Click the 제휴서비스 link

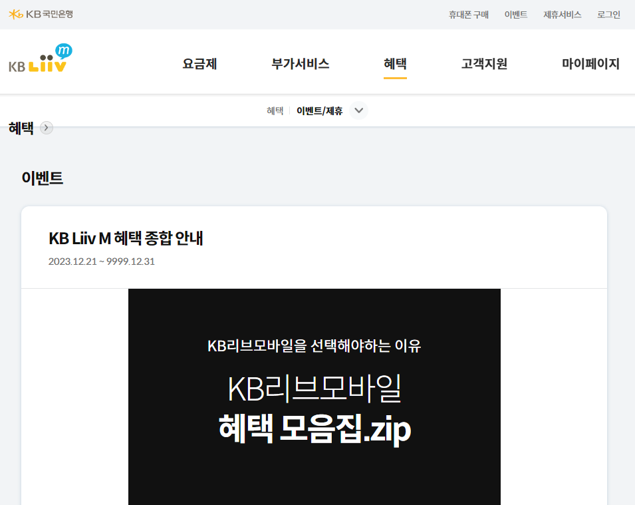point(562,13)
